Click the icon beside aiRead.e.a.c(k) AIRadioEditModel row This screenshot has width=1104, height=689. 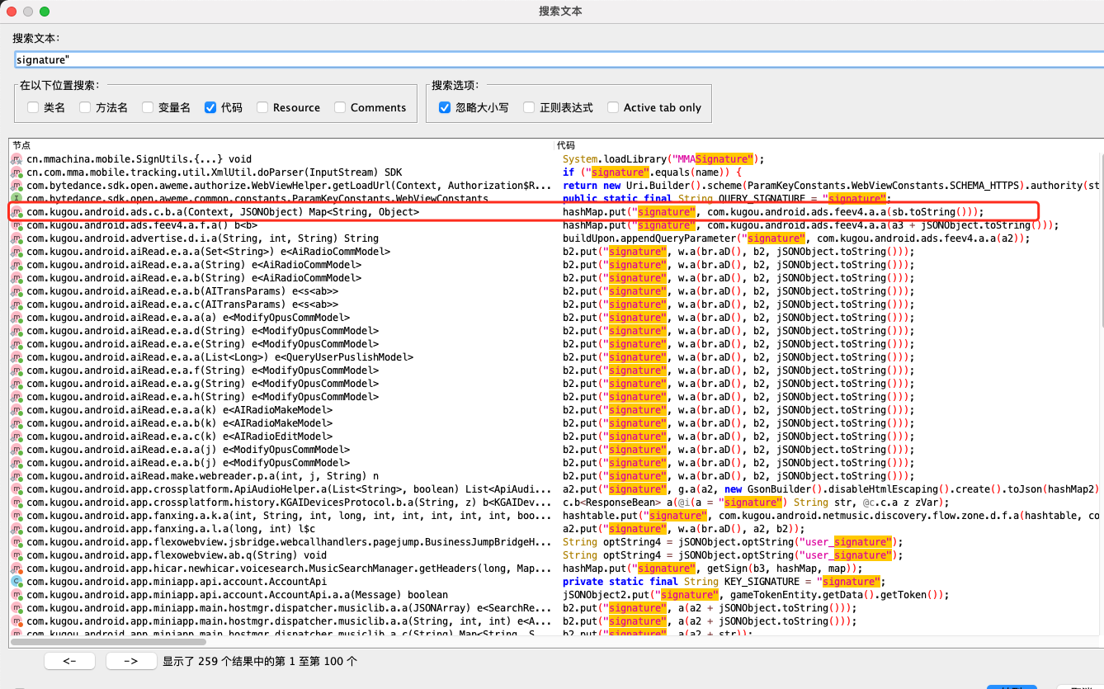click(17, 437)
